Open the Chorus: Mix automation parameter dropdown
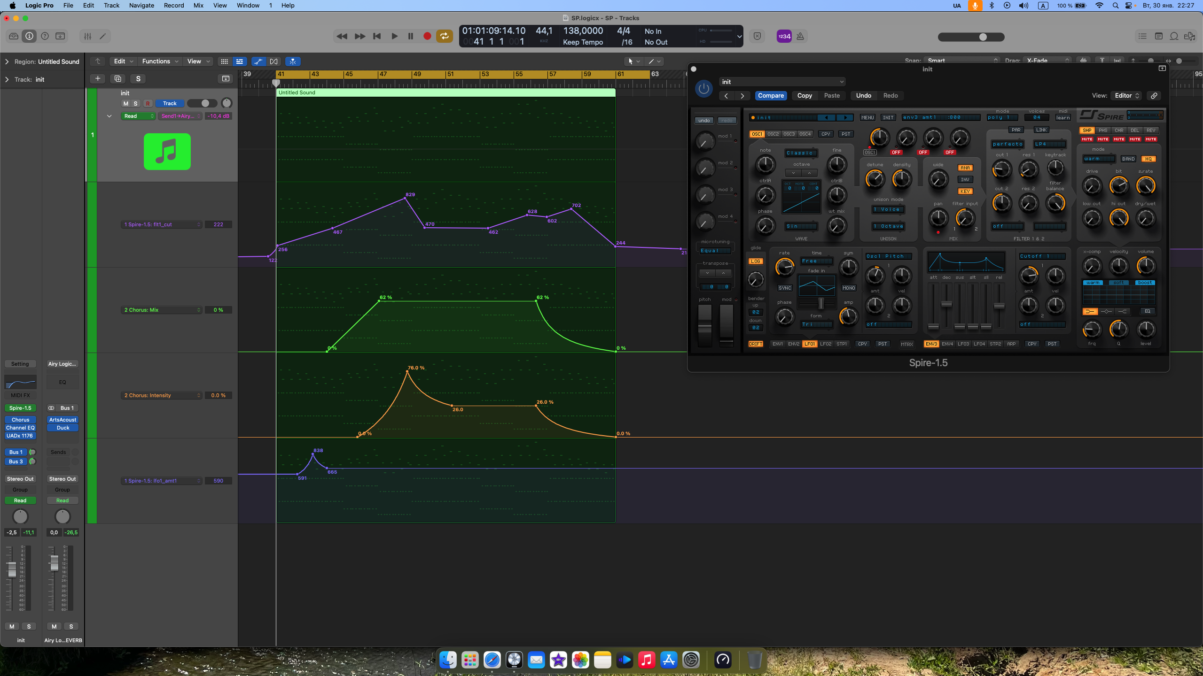Screen dimensions: 1203x676 tap(162, 310)
